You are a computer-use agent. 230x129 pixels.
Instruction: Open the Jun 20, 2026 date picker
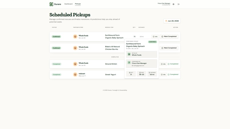click(x=172, y=21)
